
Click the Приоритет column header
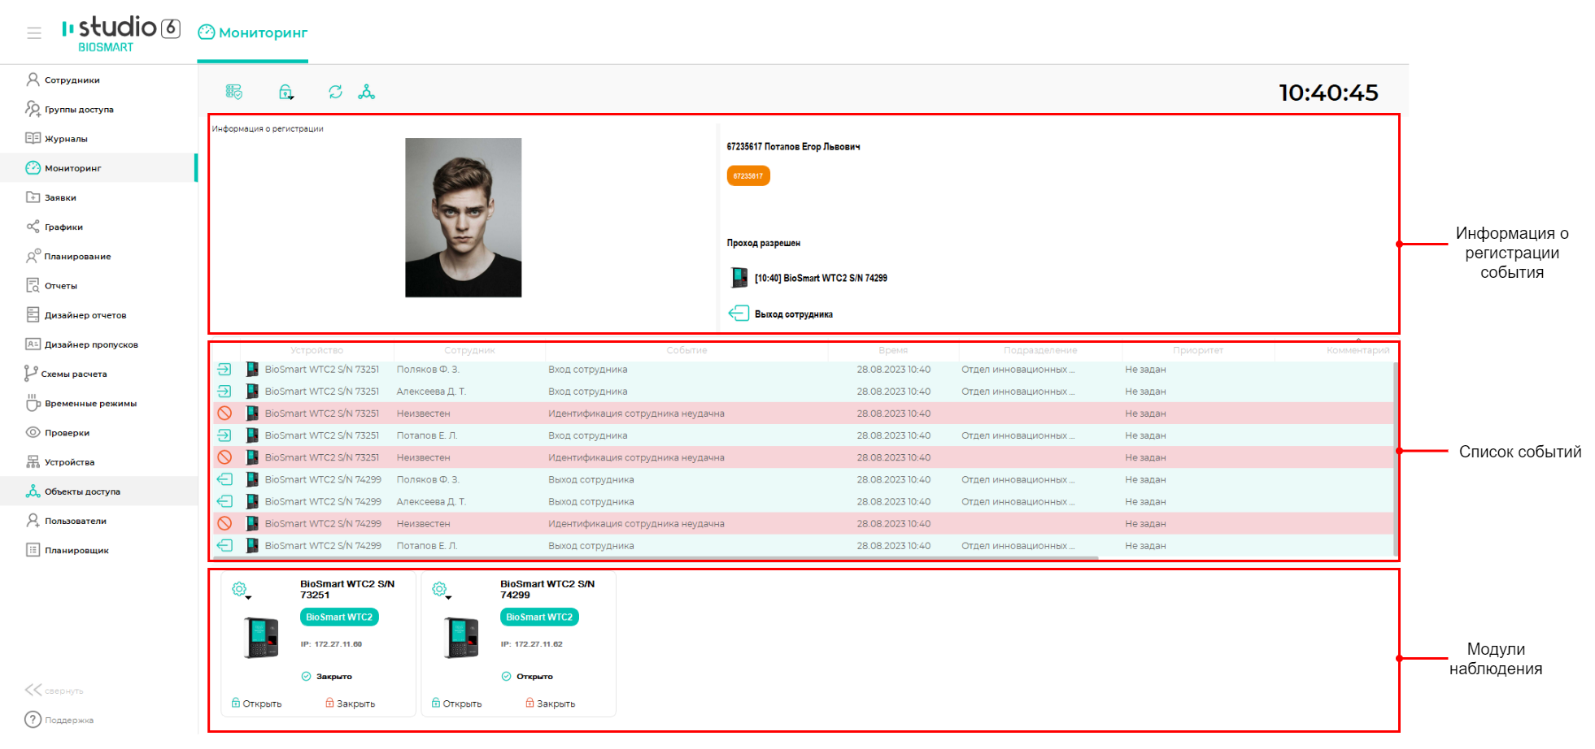[1198, 350]
